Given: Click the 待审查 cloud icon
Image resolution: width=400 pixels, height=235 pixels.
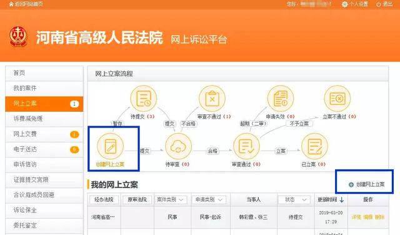Looking at the screenshot, I should point(178,146).
